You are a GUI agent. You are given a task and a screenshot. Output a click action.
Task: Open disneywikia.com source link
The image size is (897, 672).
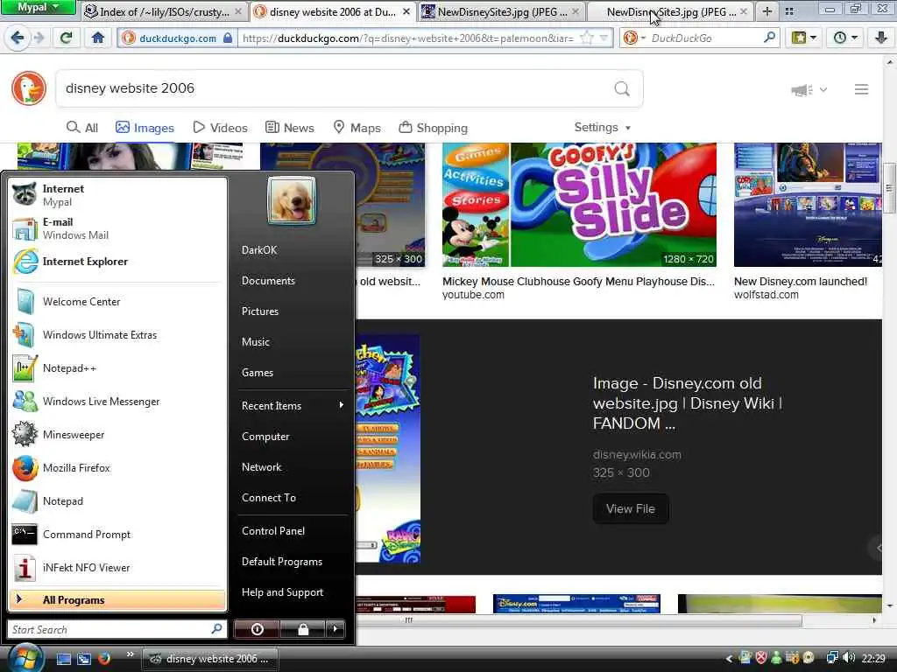click(x=637, y=455)
